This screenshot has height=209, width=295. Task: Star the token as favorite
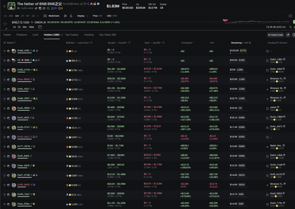[x=4, y=6]
